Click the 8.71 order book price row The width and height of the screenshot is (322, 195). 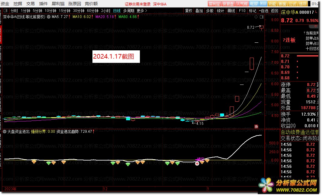tap(299, 61)
